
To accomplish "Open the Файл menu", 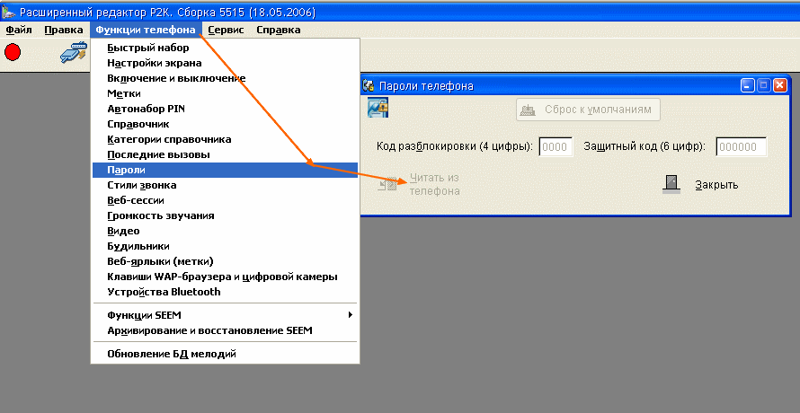I will tap(19, 30).
